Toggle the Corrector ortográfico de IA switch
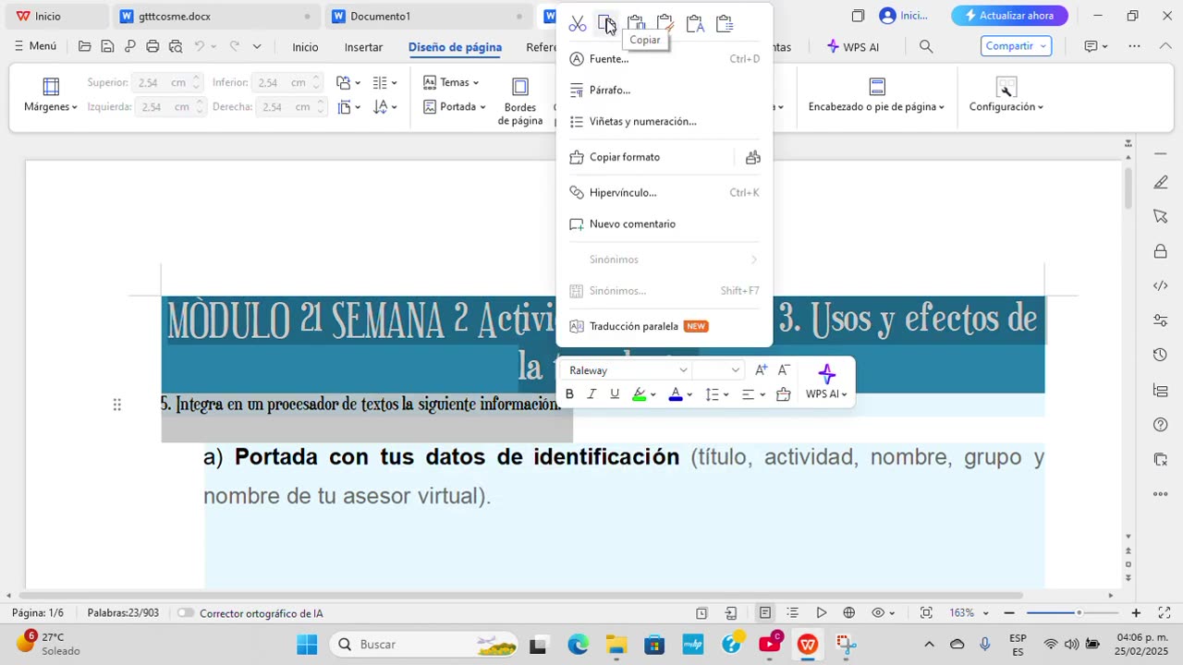 click(x=186, y=613)
